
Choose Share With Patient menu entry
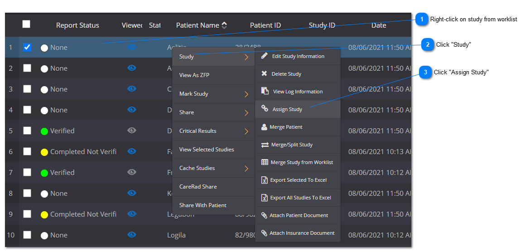(203, 205)
